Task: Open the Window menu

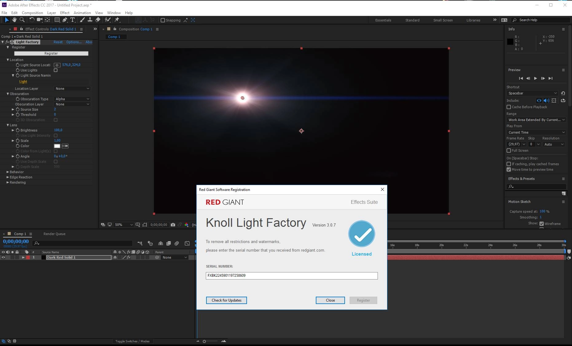Action: tap(114, 13)
